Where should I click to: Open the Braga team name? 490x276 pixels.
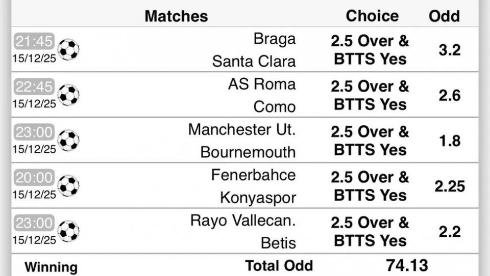(x=275, y=39)
